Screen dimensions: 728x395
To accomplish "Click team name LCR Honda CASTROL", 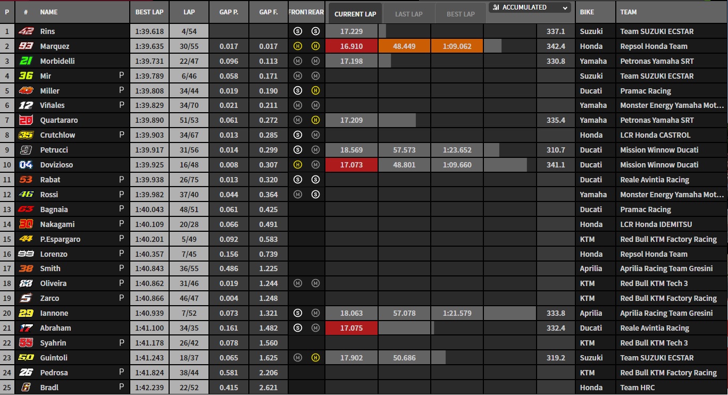I will point(655,135).
